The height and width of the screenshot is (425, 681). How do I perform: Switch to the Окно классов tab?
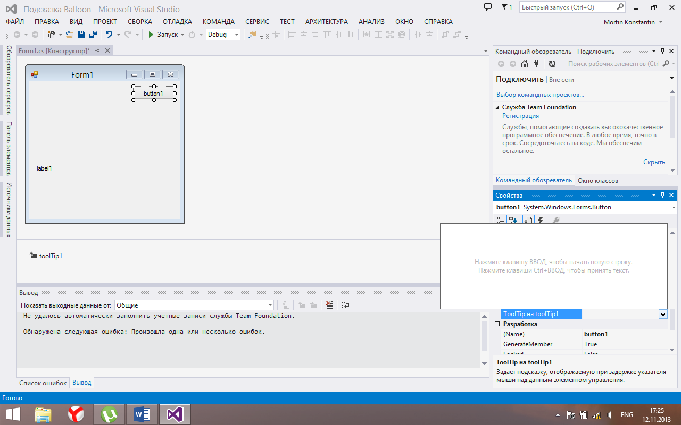(x=598, y=180)
